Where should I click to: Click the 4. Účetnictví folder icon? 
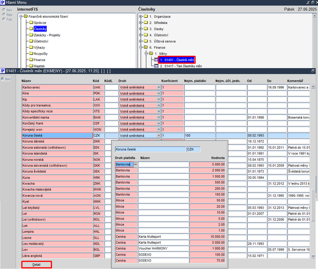146,35
